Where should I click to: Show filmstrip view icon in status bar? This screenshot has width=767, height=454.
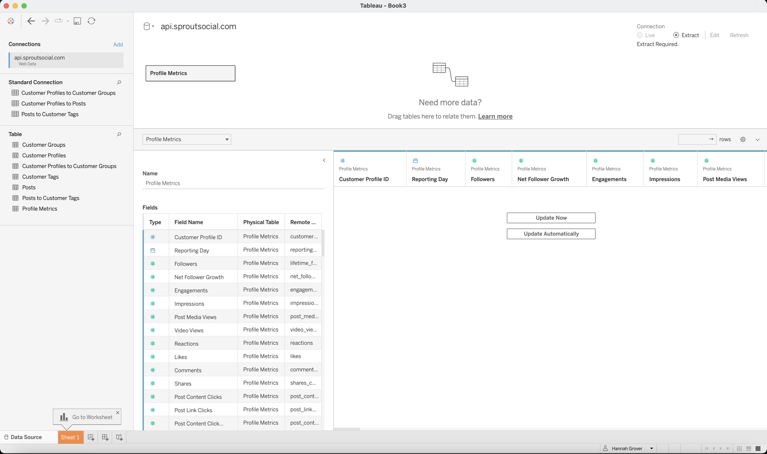click(749, 448)
